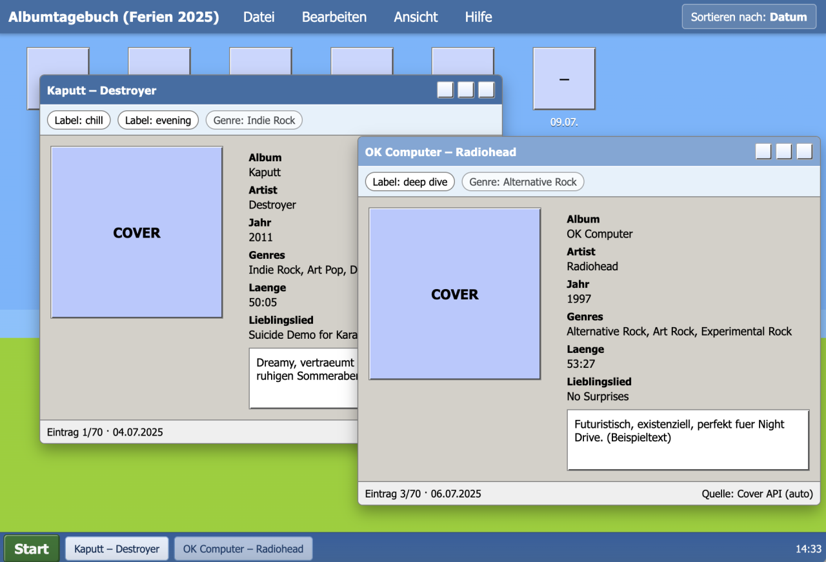
Task: Toggle the 'Label: deep dive' tag
Action: 410,182
